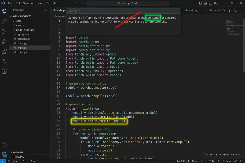This screenshot has height=163, width=245.
Task: Expand the assets folder
Action: (20, 25)
